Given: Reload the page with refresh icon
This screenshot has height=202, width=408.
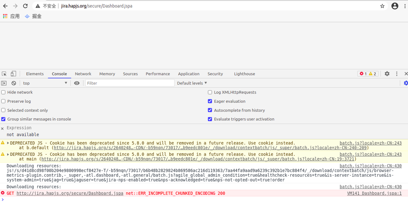Looking at the screenshot, I should click(x=25, y=6).
